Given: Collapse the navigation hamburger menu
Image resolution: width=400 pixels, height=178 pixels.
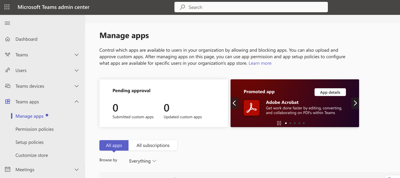Looking at the screenshot, I should tap(7, 23).
